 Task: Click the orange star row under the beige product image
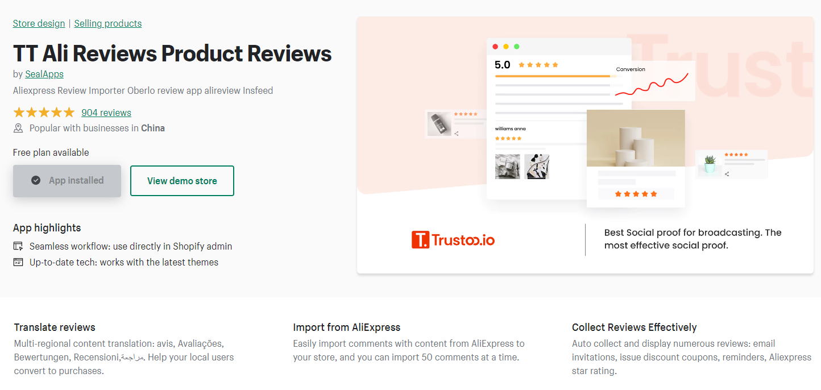(636, 194)
